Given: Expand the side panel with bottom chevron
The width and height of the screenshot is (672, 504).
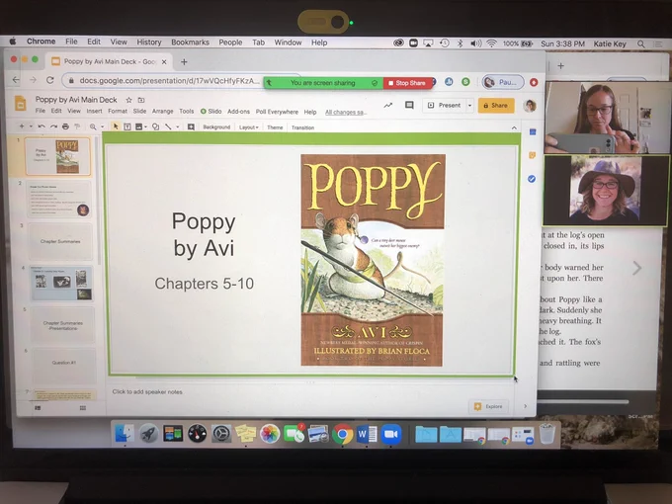Looking at the screenshot, I should point(526,406).
